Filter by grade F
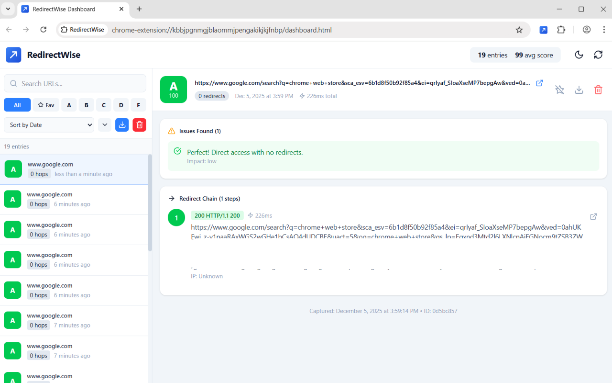 point(139,105)
